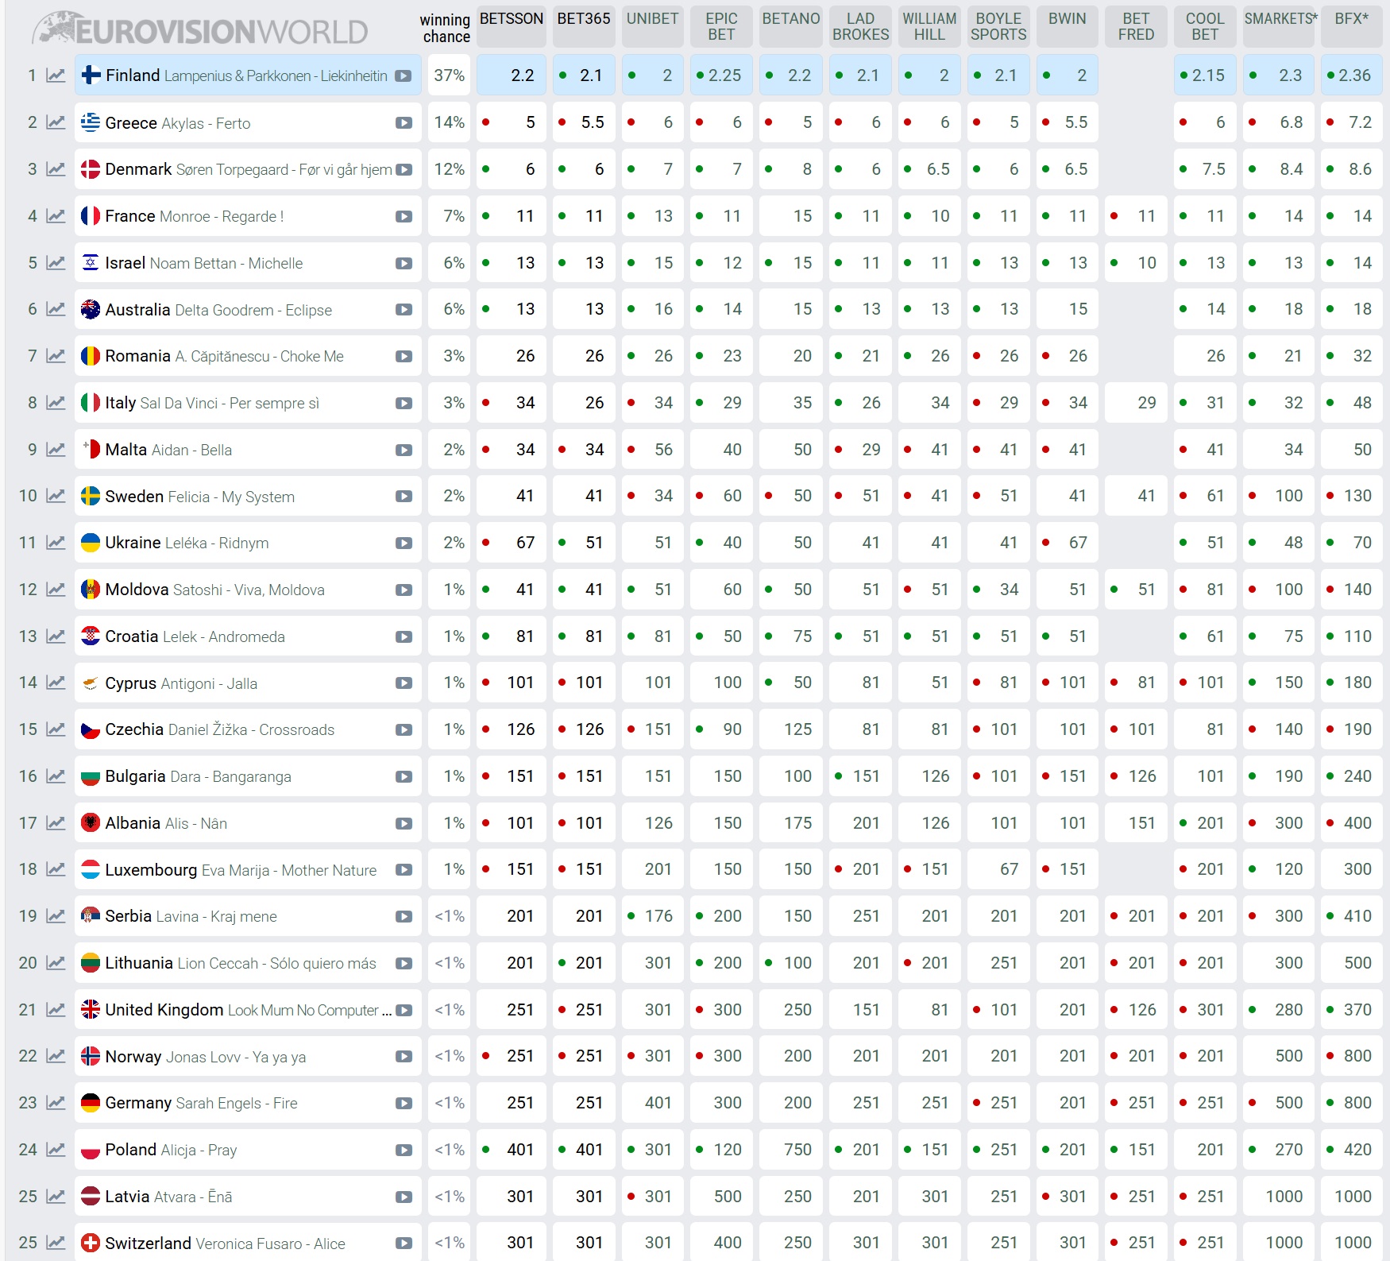1390x1261 pixels.
Task: Play the video icon for Sweden's My System
Action: [403, 497]
